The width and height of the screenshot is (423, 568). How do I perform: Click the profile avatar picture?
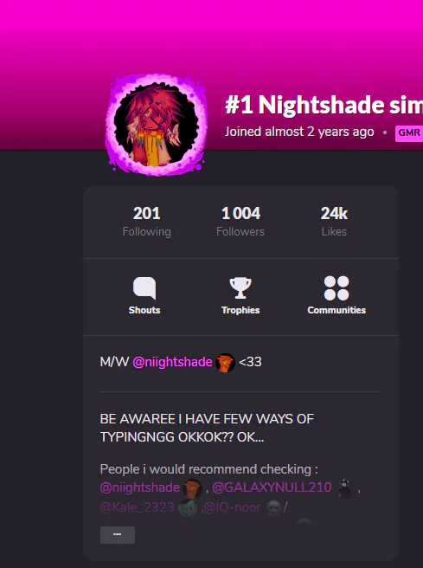156,125
